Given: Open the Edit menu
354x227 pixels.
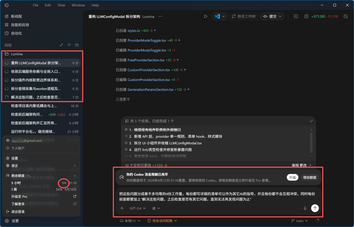Looking at the screenshot, I should click(47, 5).
